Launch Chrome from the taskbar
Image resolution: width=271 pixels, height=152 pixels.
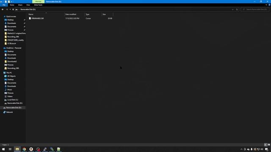24,149
